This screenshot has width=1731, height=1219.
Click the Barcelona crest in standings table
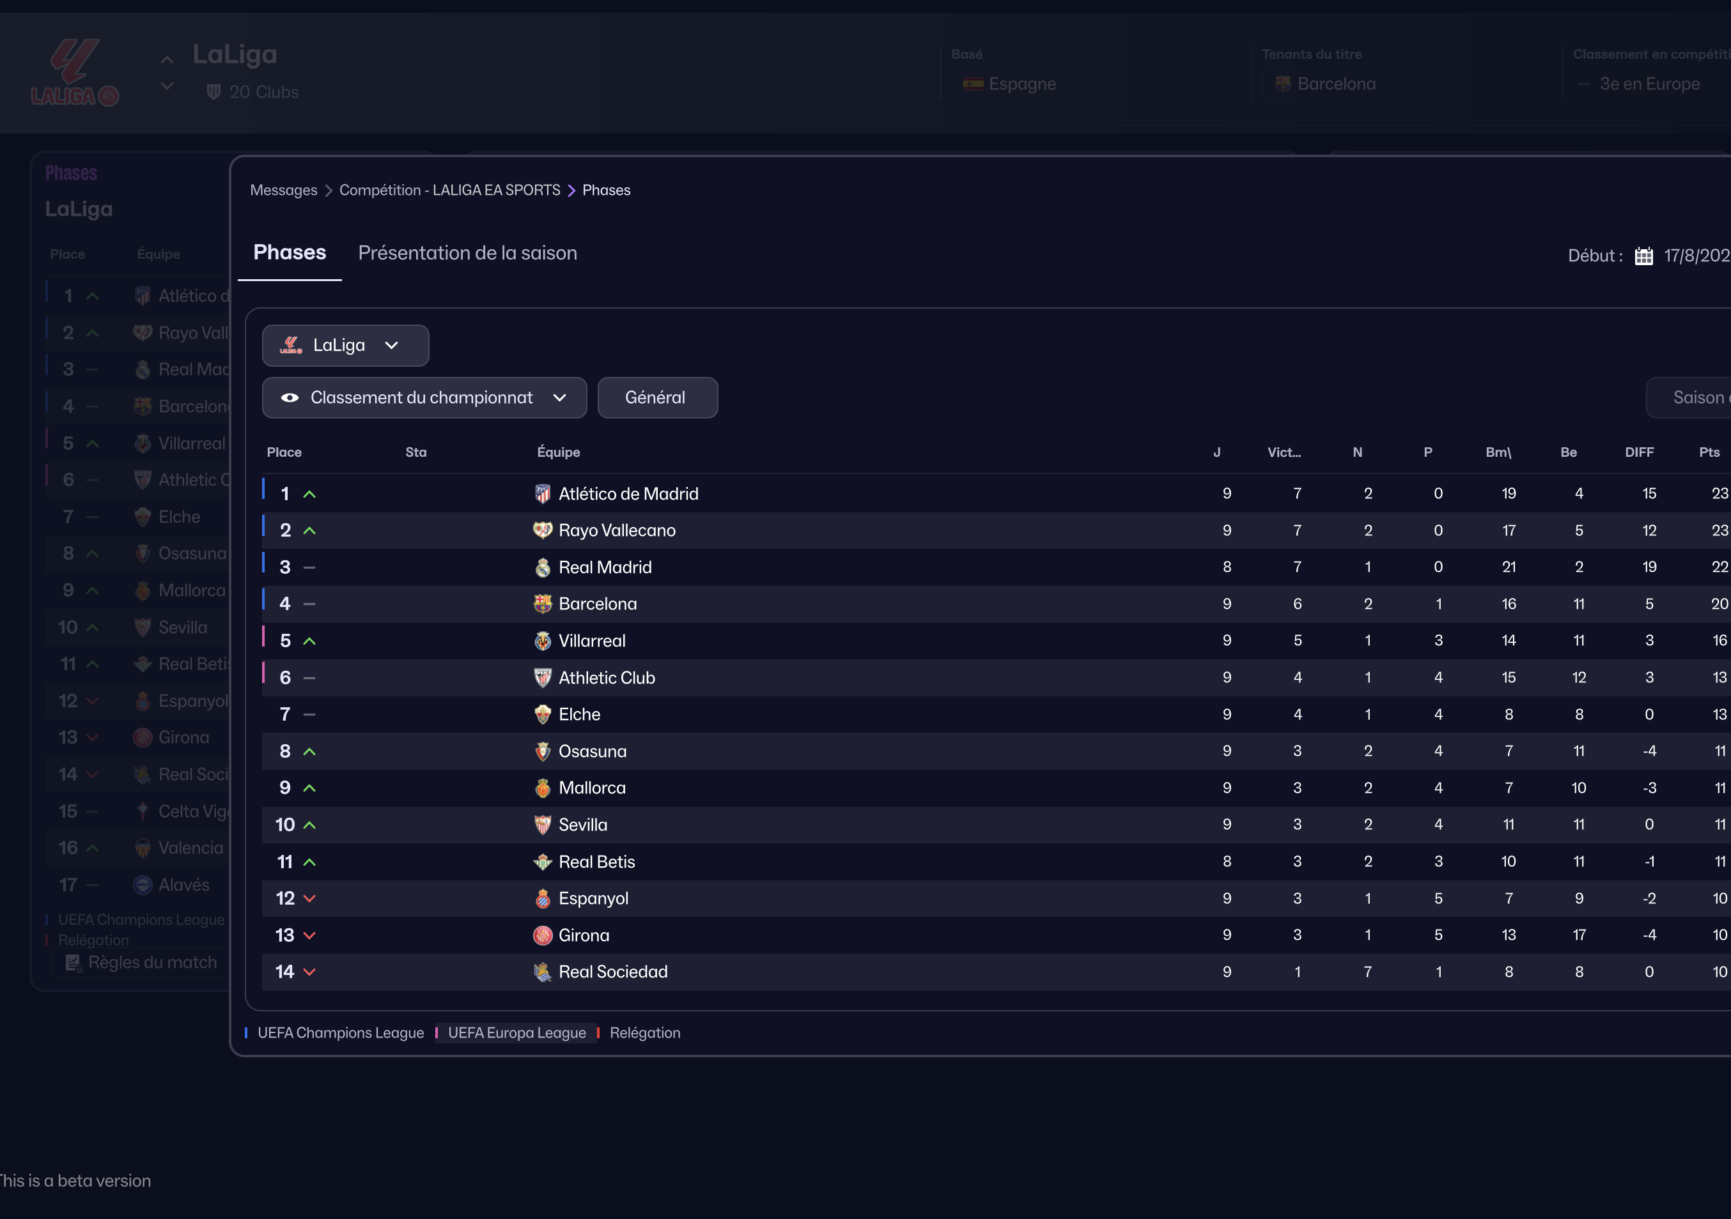click(x=542, y=604)
